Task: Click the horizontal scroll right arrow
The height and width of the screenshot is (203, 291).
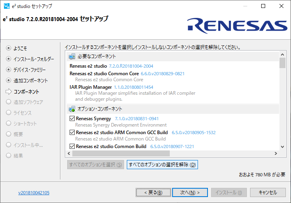Action: [276, 153]
